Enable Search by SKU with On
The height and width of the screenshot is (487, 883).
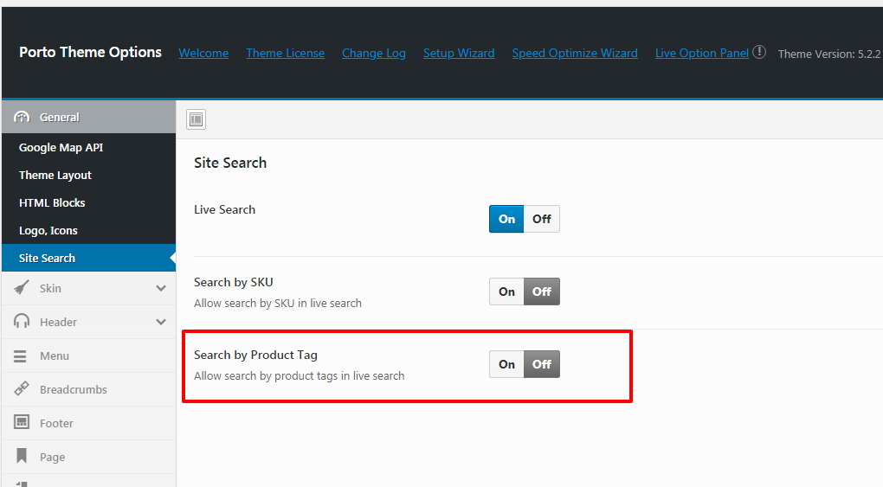point(506,292)
